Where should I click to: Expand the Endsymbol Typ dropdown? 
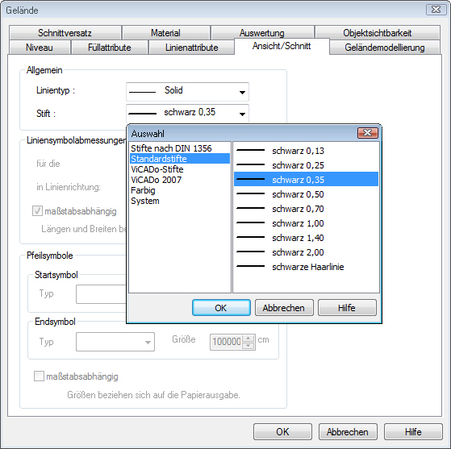pyautogui.click(x=115, y=342)
